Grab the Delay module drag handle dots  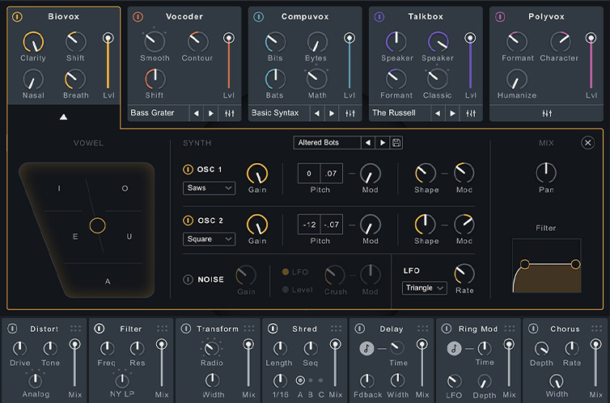pyautogui.click(x=423, y=329)
